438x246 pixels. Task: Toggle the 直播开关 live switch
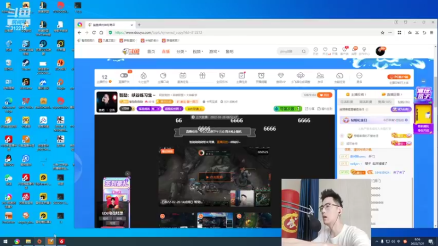click(x=124, y=75)
